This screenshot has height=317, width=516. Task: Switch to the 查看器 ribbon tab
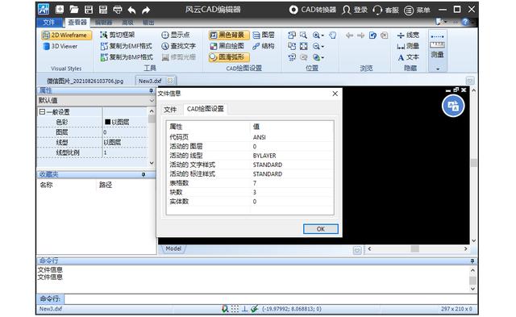pyautogui.click(x=77, y=22)
